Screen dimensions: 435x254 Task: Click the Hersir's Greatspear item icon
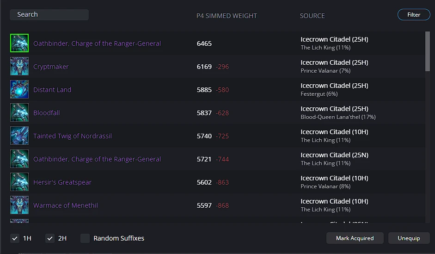point(19,182)
